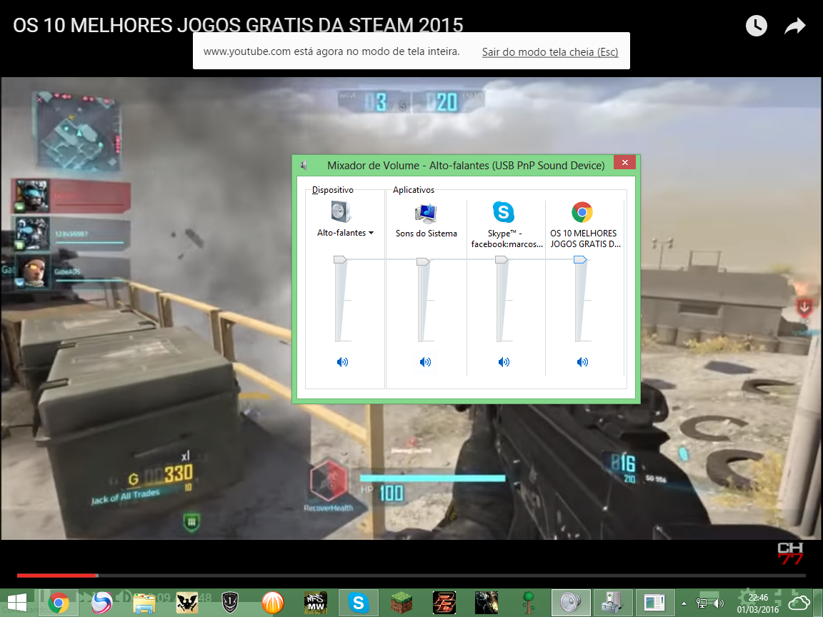
Task: Click the Skype volume slider handle
Action: (502, 260)
